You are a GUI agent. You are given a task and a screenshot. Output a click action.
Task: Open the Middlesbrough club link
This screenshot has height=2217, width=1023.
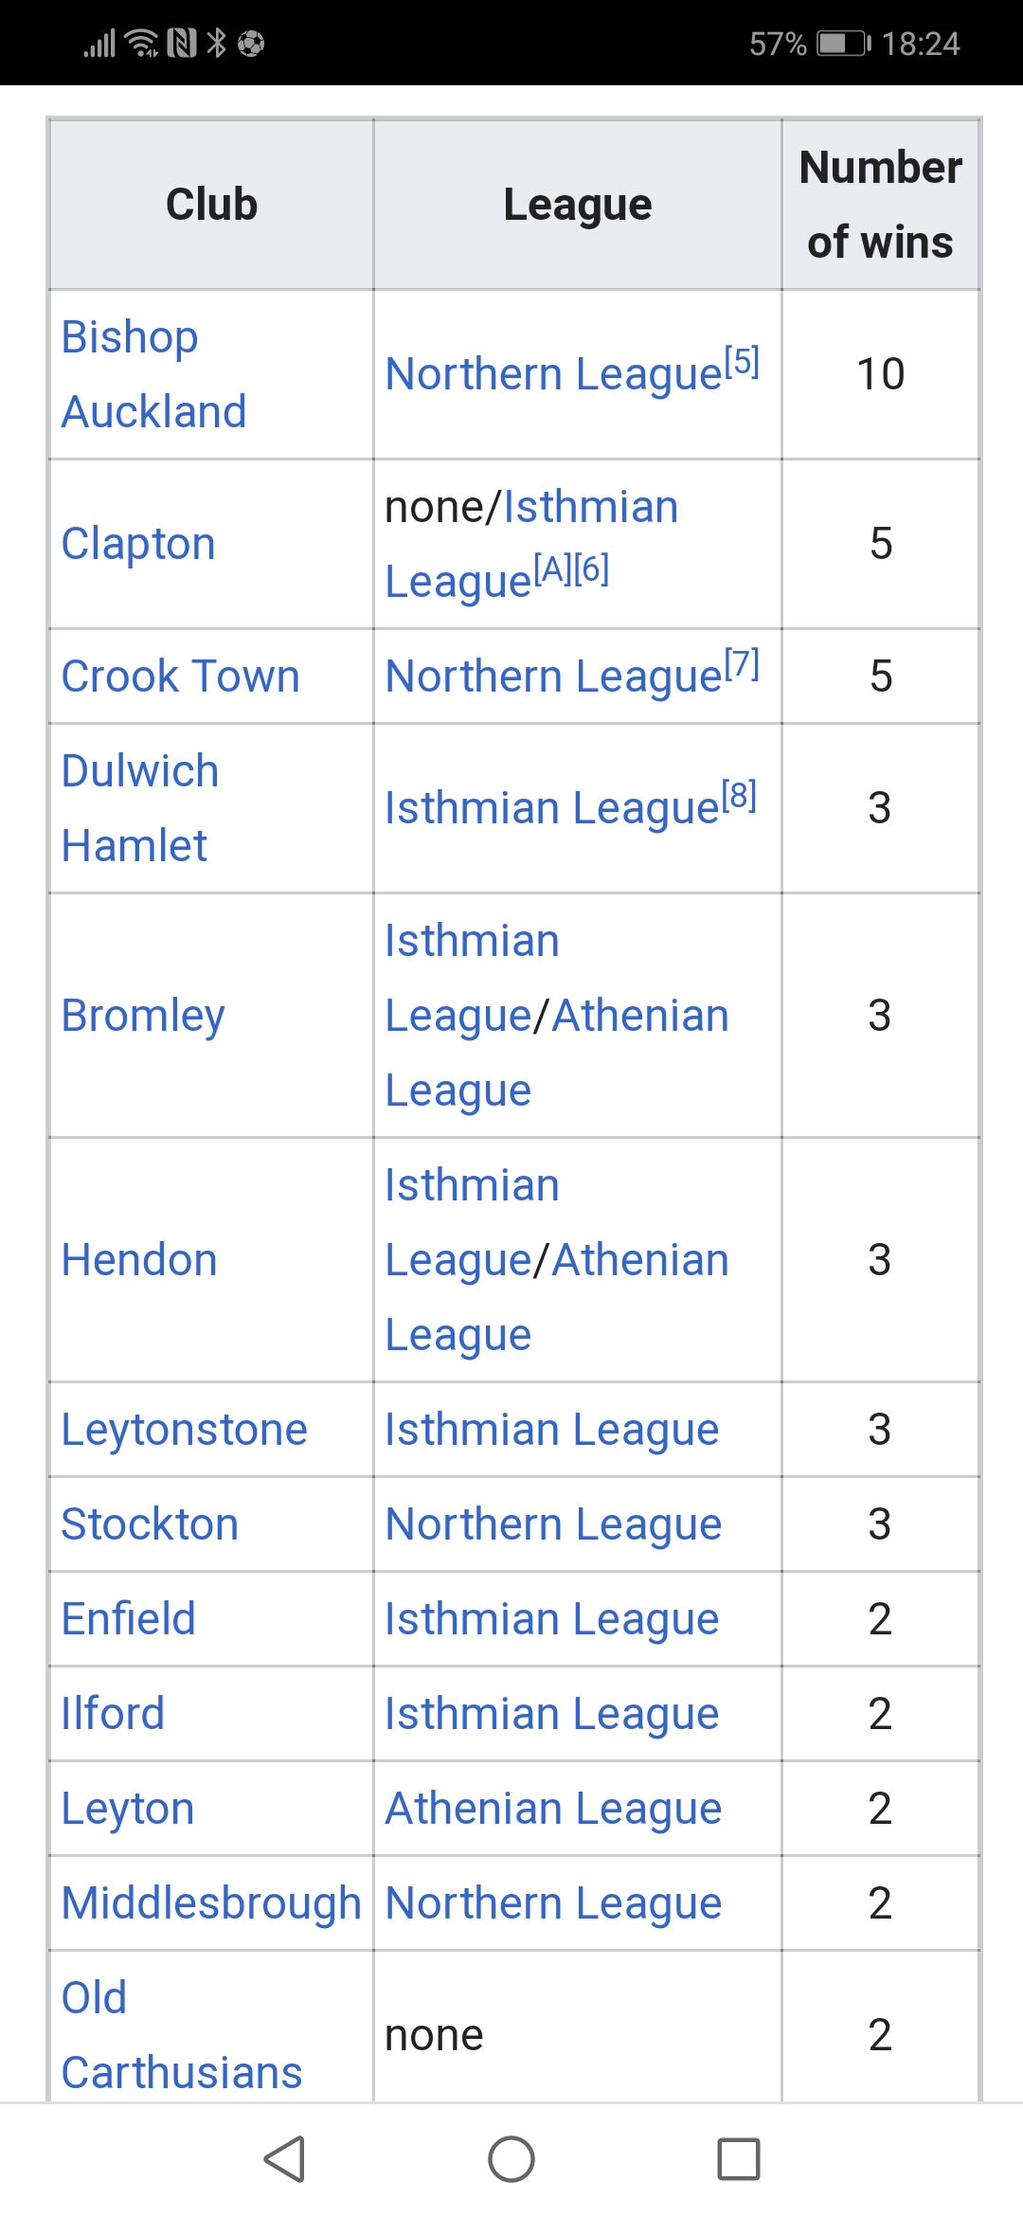(x=211, y=1903)
